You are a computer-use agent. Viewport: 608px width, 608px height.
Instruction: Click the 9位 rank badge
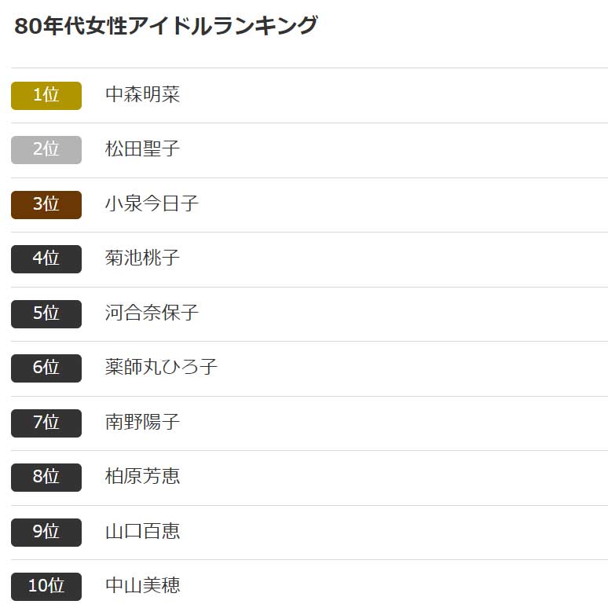pyautogui.click(x=46, y=533)
